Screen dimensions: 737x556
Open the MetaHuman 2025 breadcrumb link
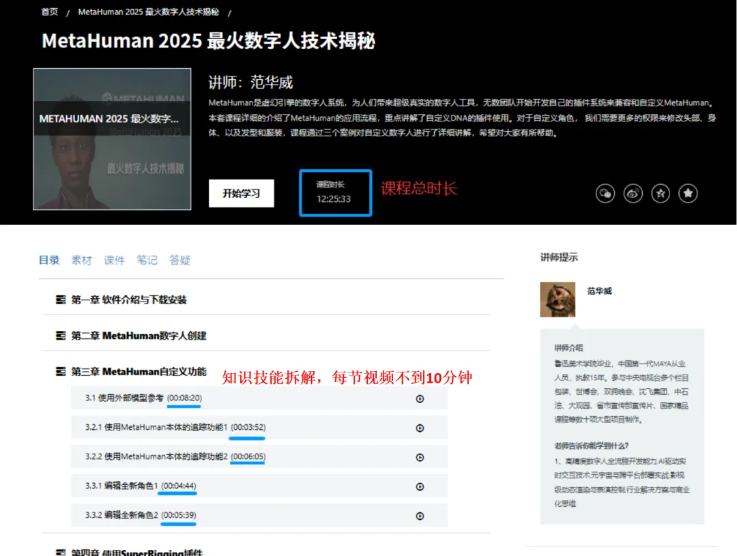pos(149,12)
